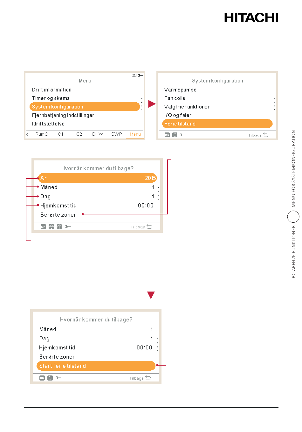Select Ferie tilstand menu entry

pyautogui.click(x=217, y=124)
